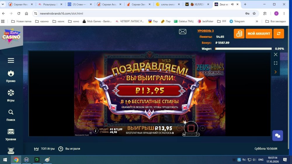The width and height of the screenshot is (292, 164).
Task: Open the Telegram bookmark
Action: (x=237, y=21)
